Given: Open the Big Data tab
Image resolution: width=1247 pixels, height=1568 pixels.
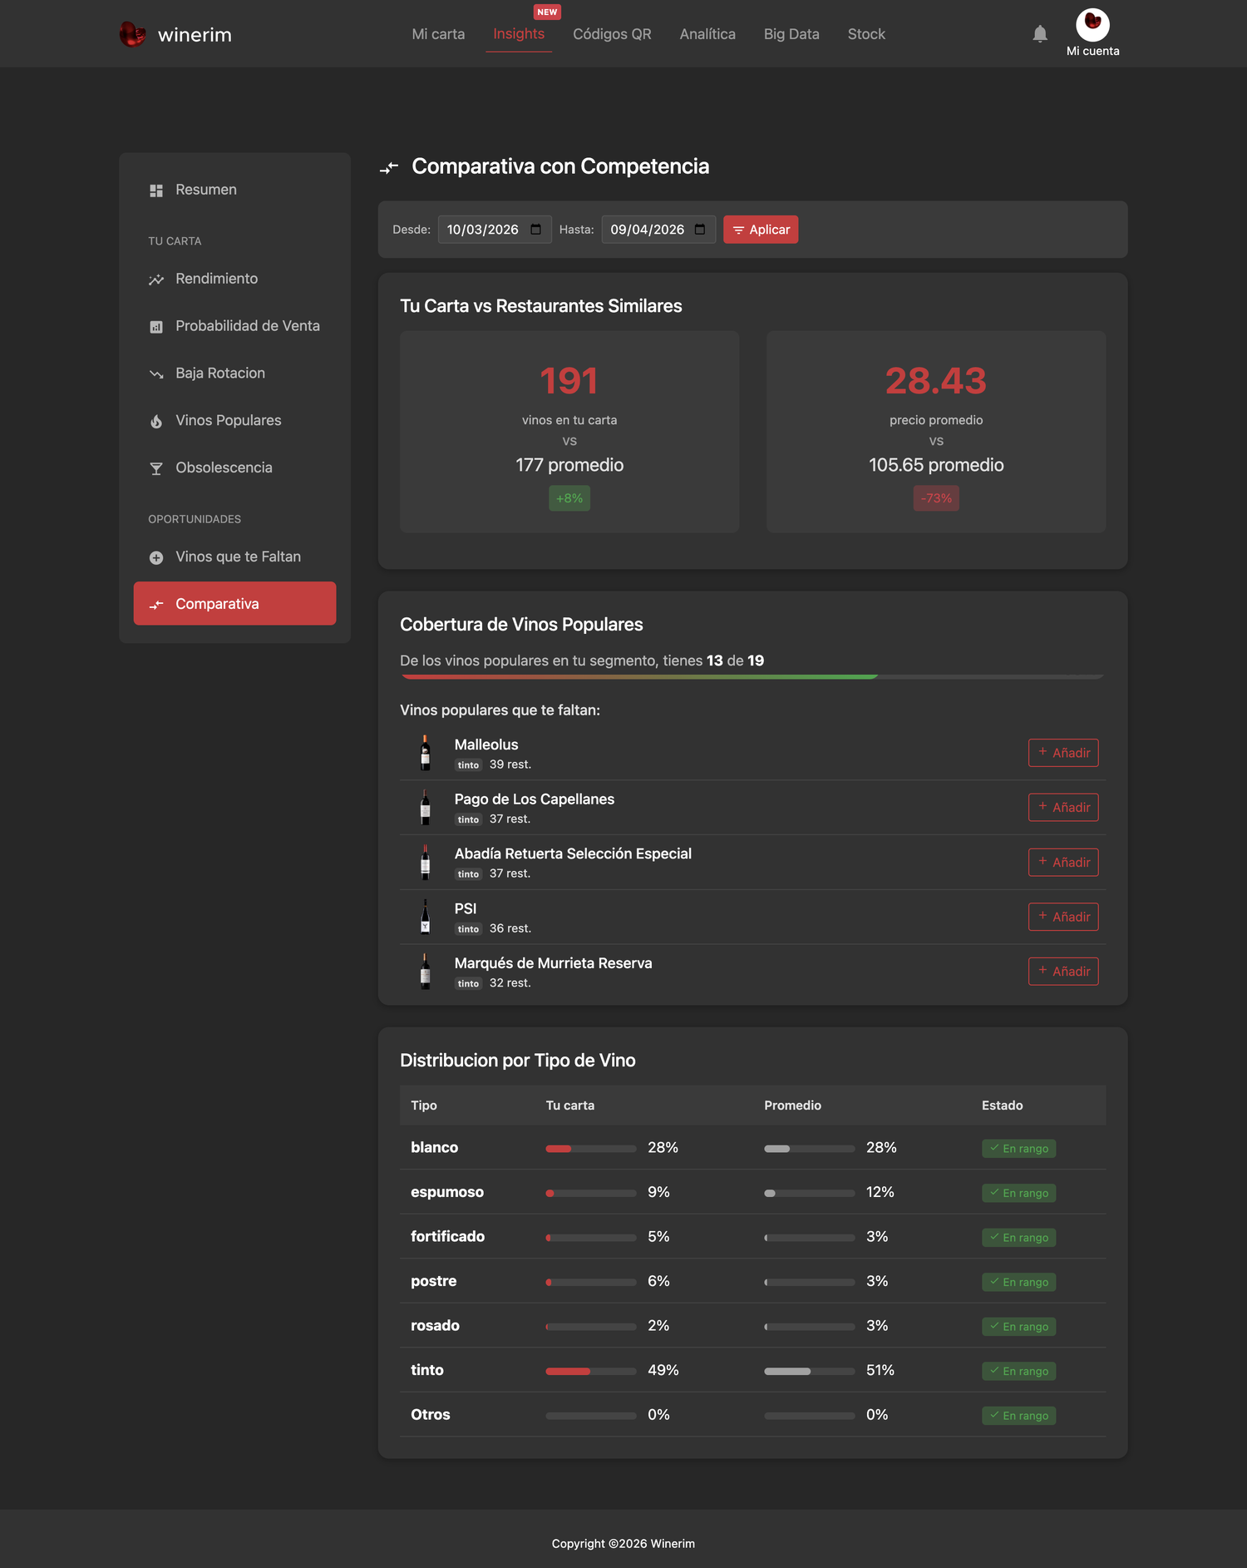Looking at the screenshot, I should point(791,34).
